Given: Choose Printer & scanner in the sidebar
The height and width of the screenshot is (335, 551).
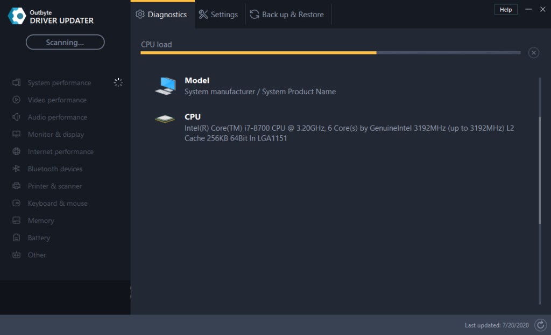Looking at the screenshot, I should pos(55,186).
